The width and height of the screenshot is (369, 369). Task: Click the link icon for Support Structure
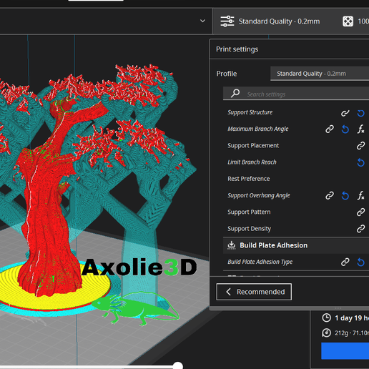345,113
